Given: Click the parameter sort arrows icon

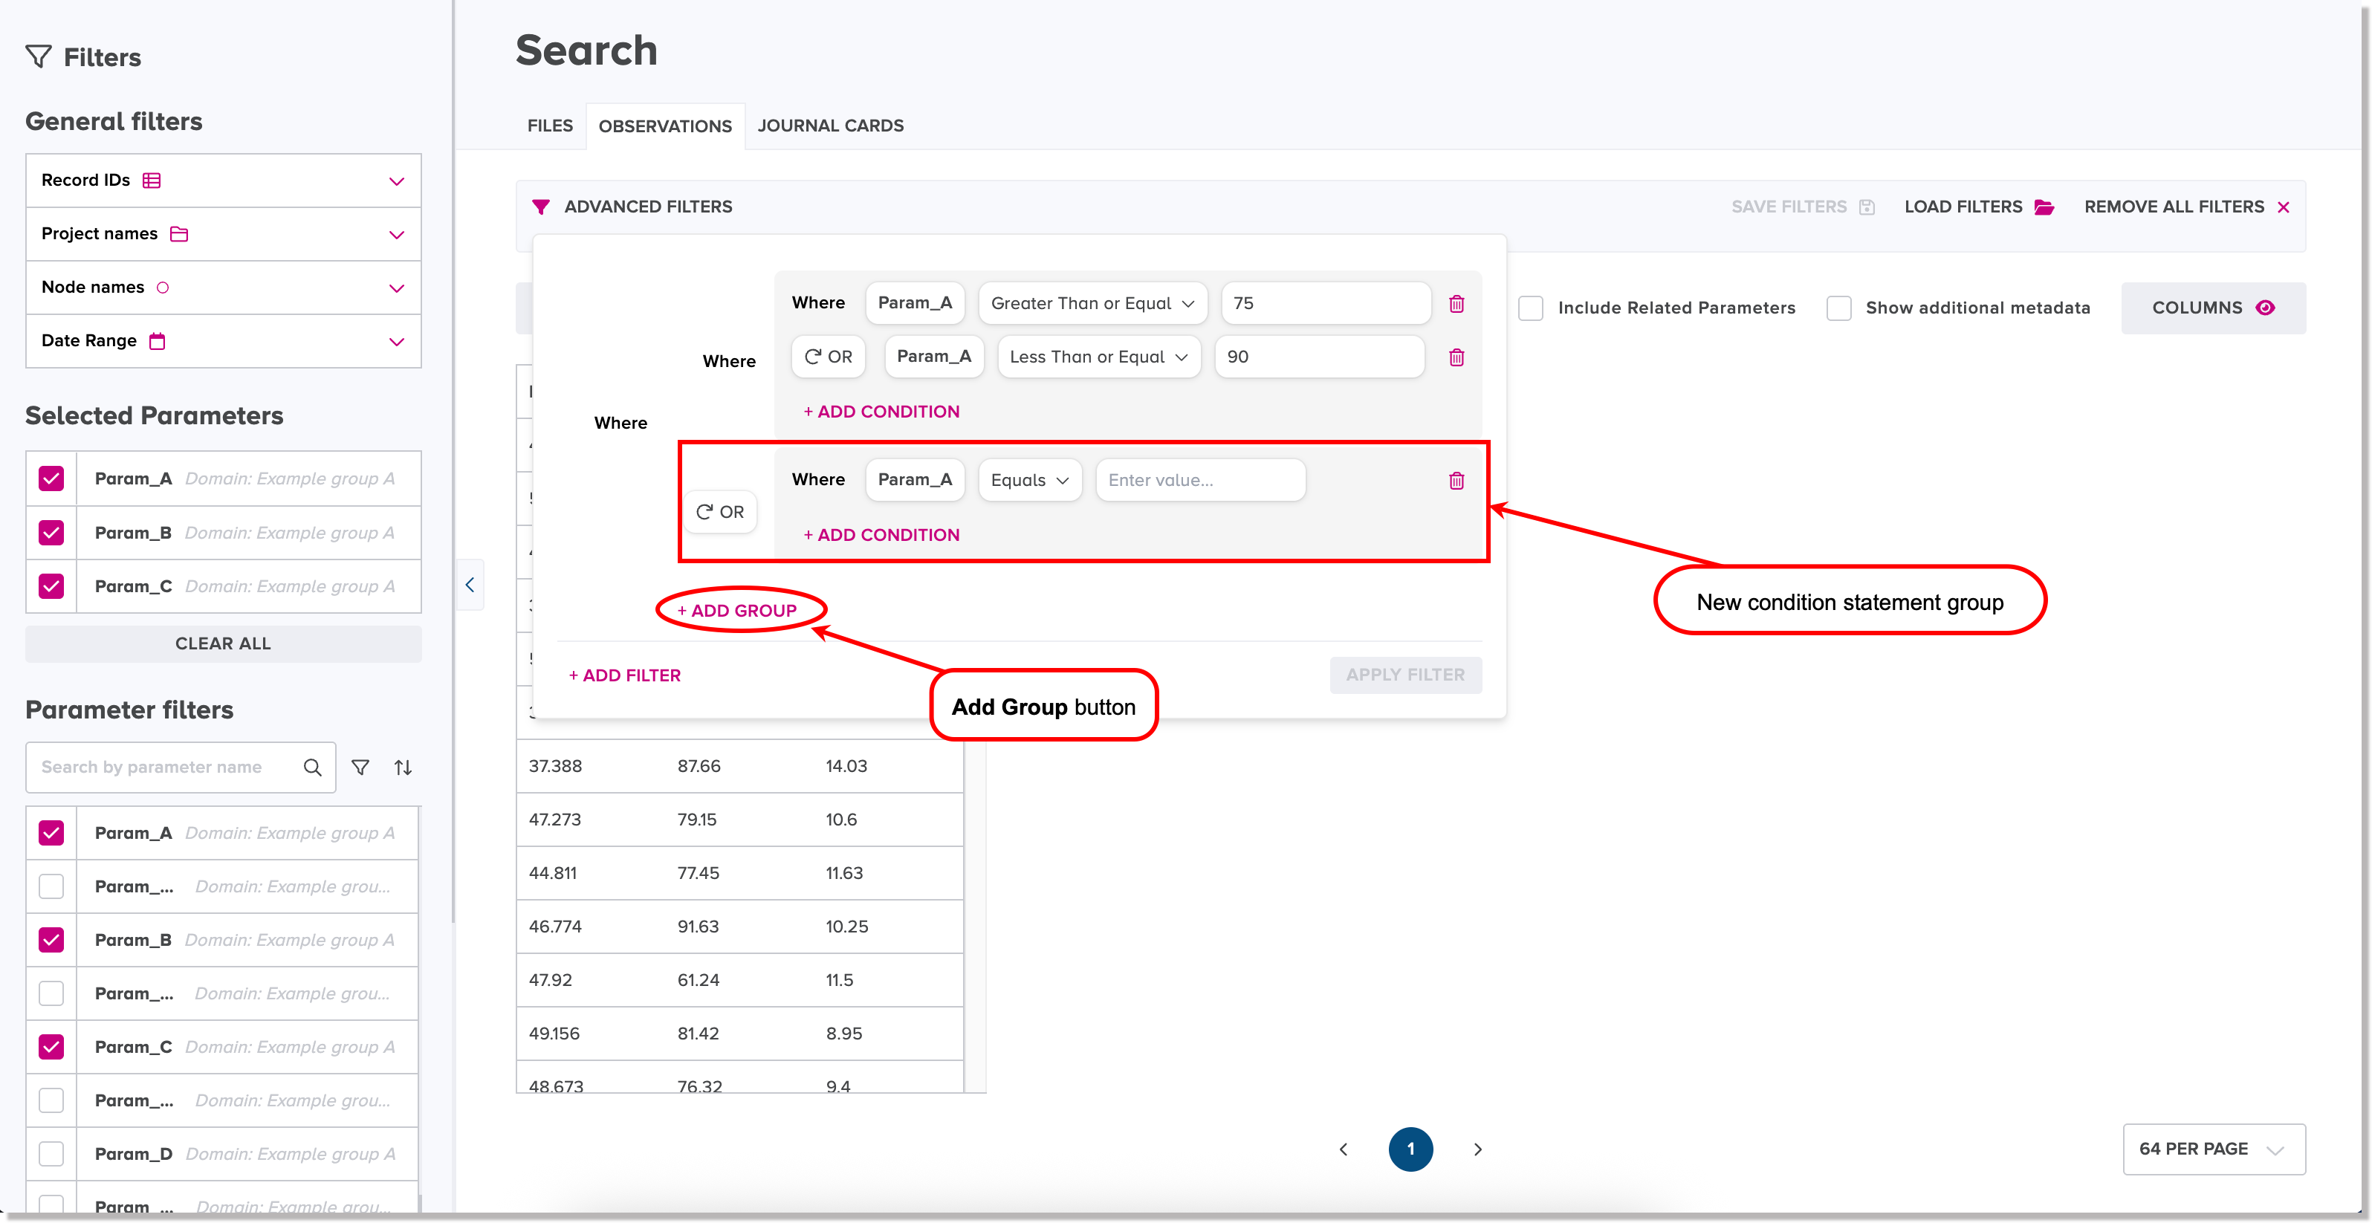Looking at the screenshot, I should pyautogui.click(x=404, y=767).
